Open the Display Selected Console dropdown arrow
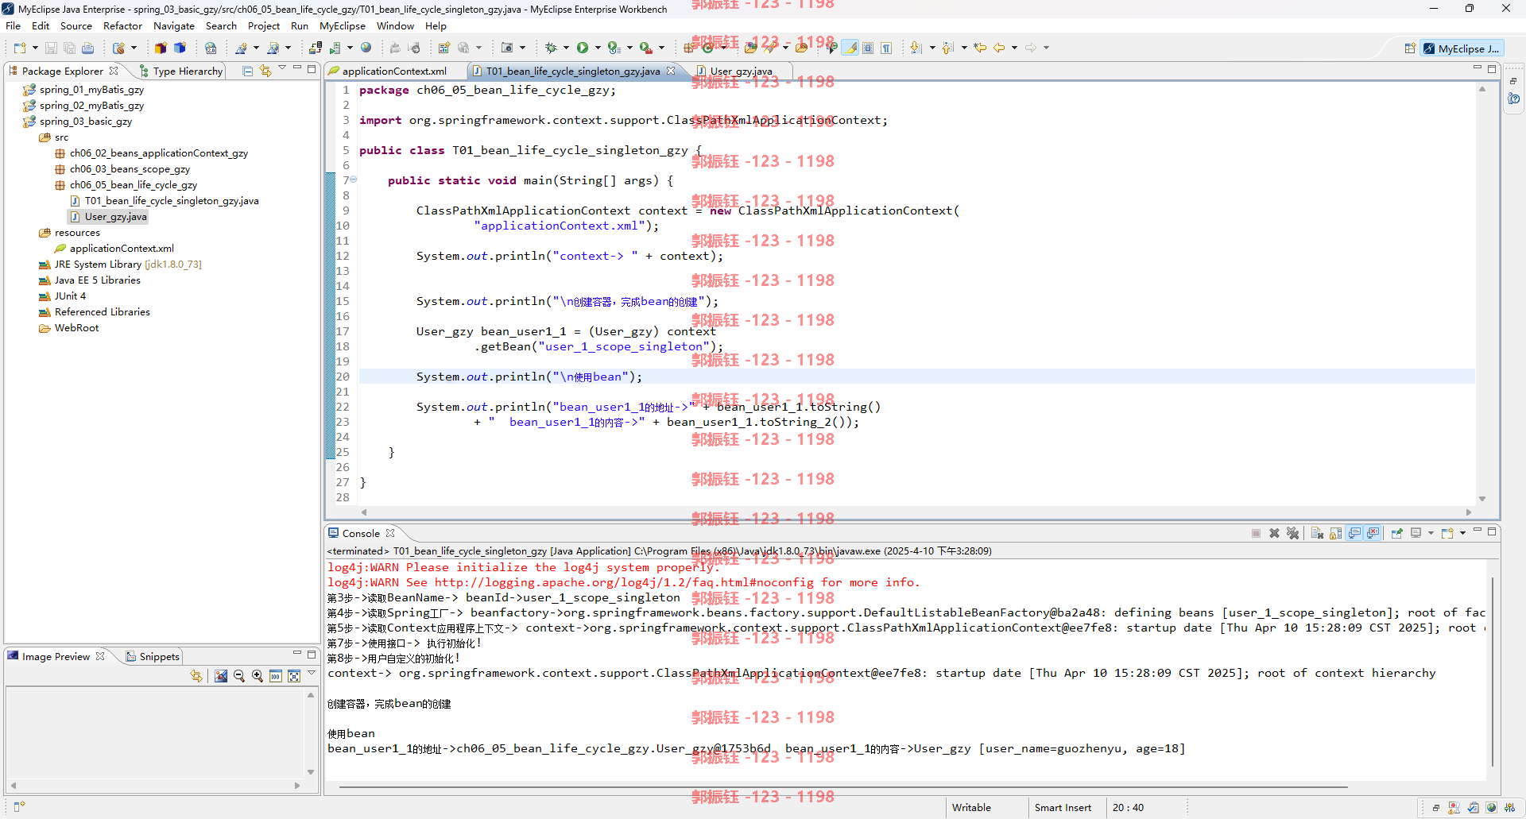This screenshot has height=819, width=1526. click(1431, 533)
